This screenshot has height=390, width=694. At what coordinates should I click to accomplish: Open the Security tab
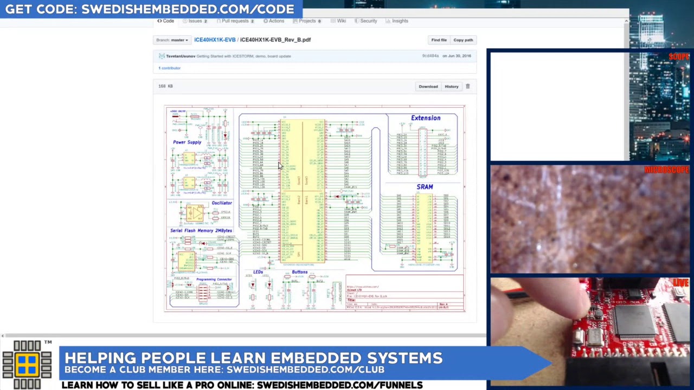(x=366, y=21)
